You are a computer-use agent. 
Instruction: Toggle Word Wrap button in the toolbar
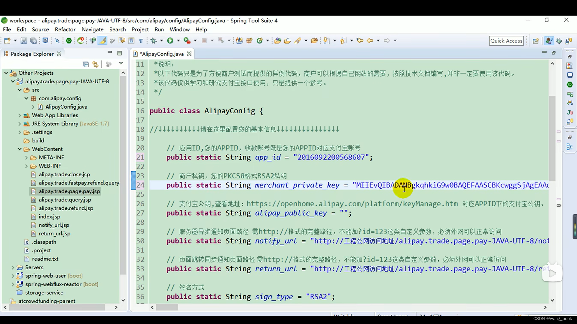(122, 40)
